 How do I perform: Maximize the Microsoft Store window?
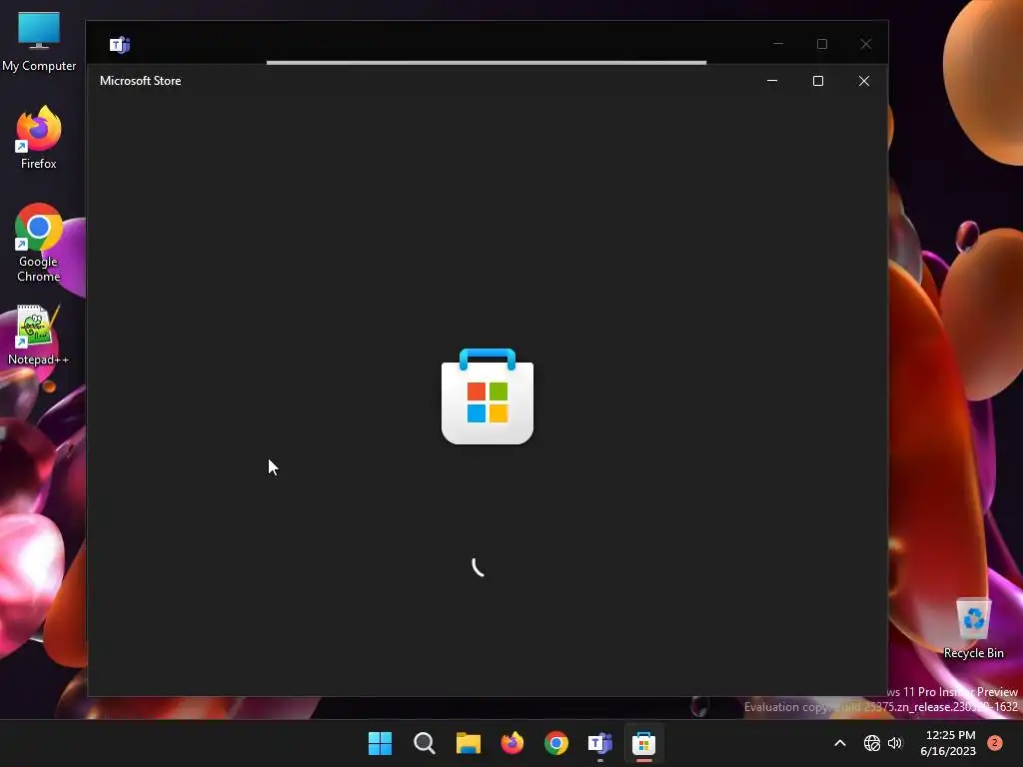(818, 81)
